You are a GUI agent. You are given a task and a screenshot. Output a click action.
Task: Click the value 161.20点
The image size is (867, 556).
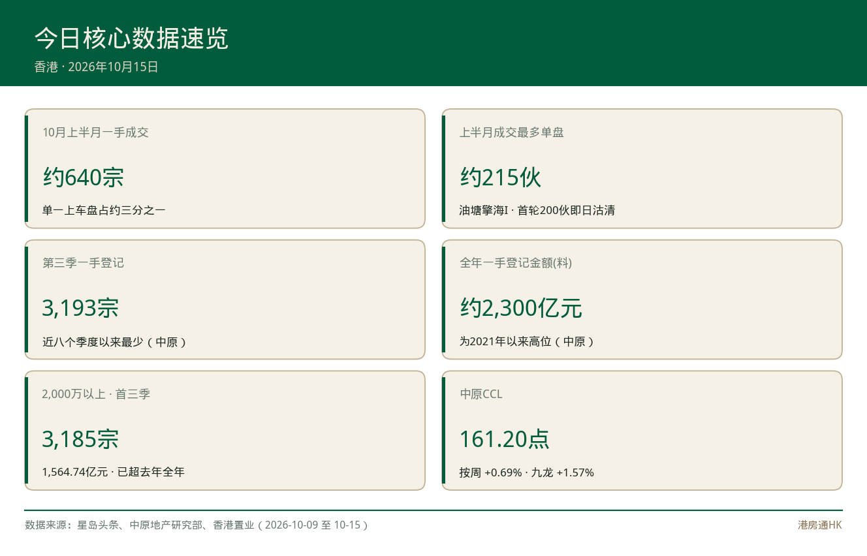[504, 439]
